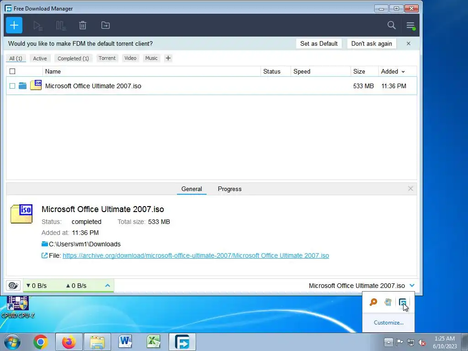This screenshot has height=351, width=468.
Task: Click the start all downloads icon
Action: tap(37, 26)
